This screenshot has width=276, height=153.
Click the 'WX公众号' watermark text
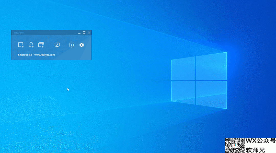point(260,141)
